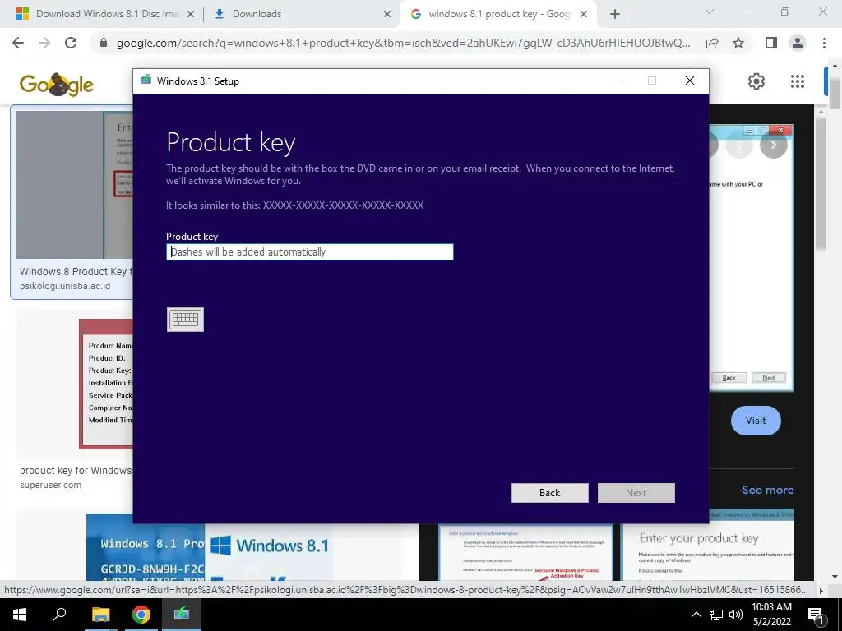
Task: Open Windows taskbar search
Action: [59, 615]
